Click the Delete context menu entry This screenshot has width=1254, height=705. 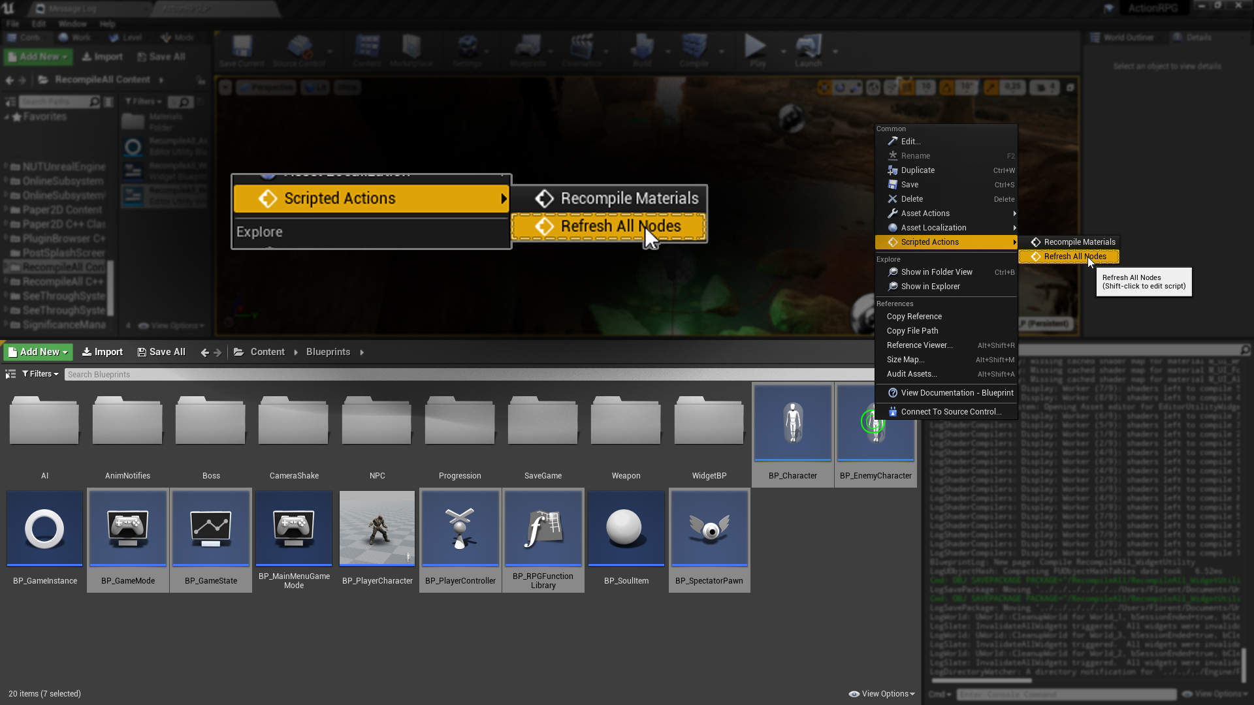pos(912,198)
